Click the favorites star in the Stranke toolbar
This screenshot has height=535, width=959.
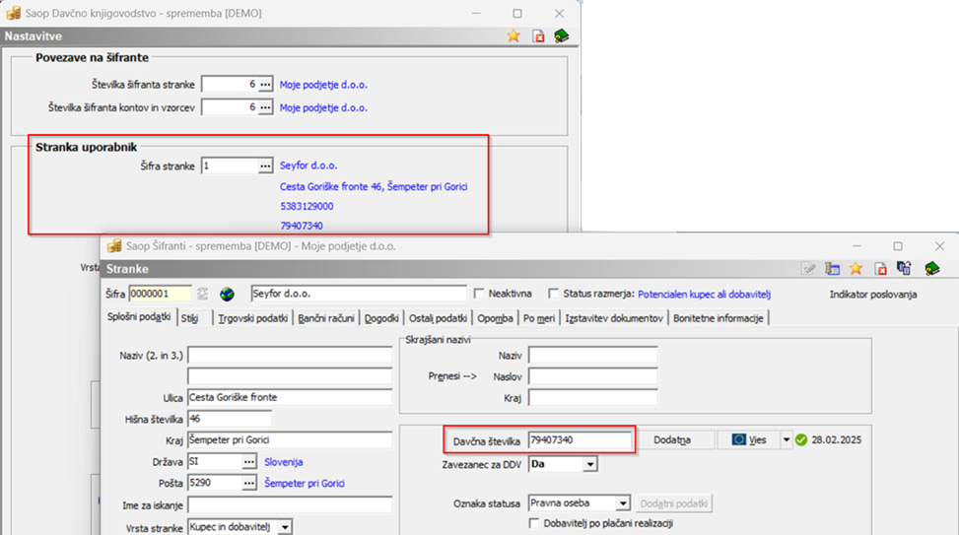[x=856, y=268]
